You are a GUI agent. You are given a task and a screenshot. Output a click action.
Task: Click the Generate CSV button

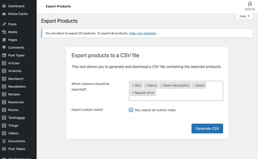coord(207,129)
